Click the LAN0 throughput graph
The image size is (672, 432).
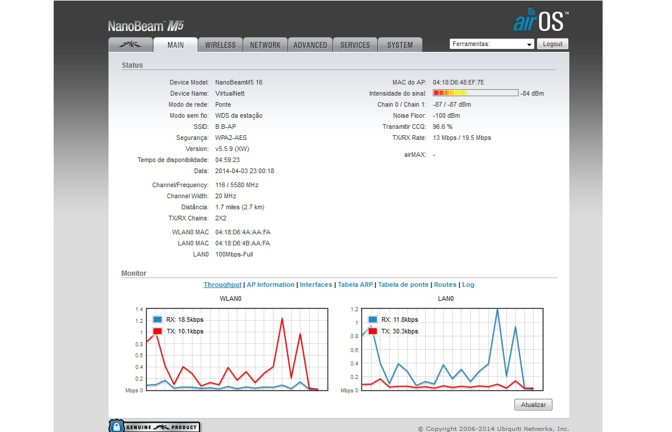click(x=452, y=349)
